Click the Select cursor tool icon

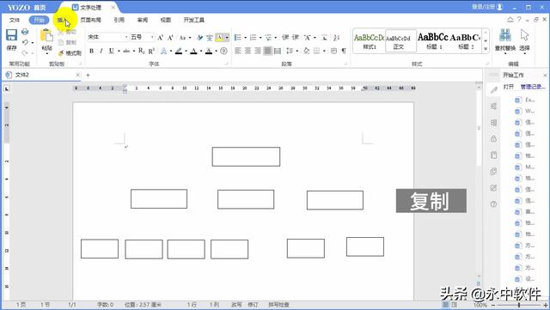point(525,36)
